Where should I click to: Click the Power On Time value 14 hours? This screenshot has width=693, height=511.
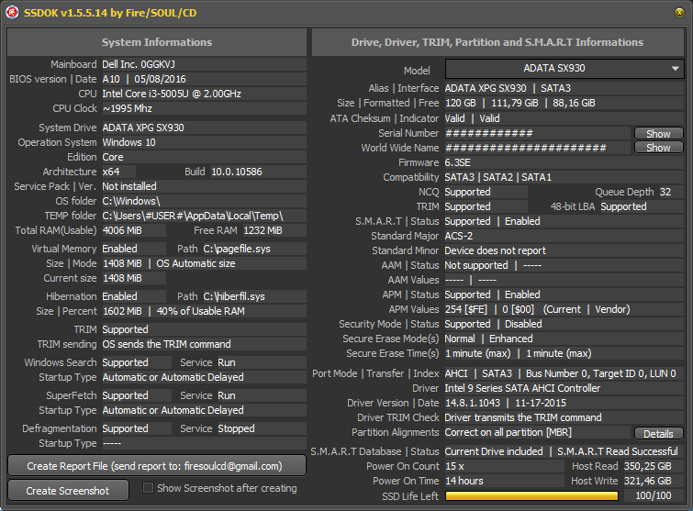[464, 481]
